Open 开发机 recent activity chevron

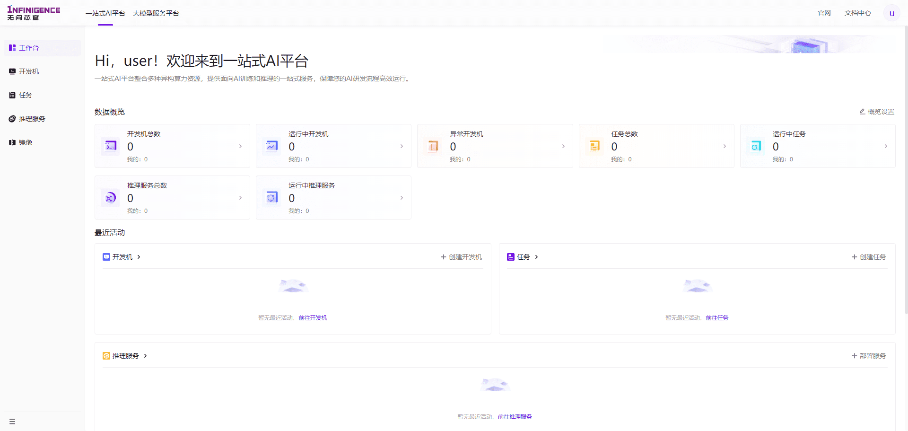coord(139,257)
